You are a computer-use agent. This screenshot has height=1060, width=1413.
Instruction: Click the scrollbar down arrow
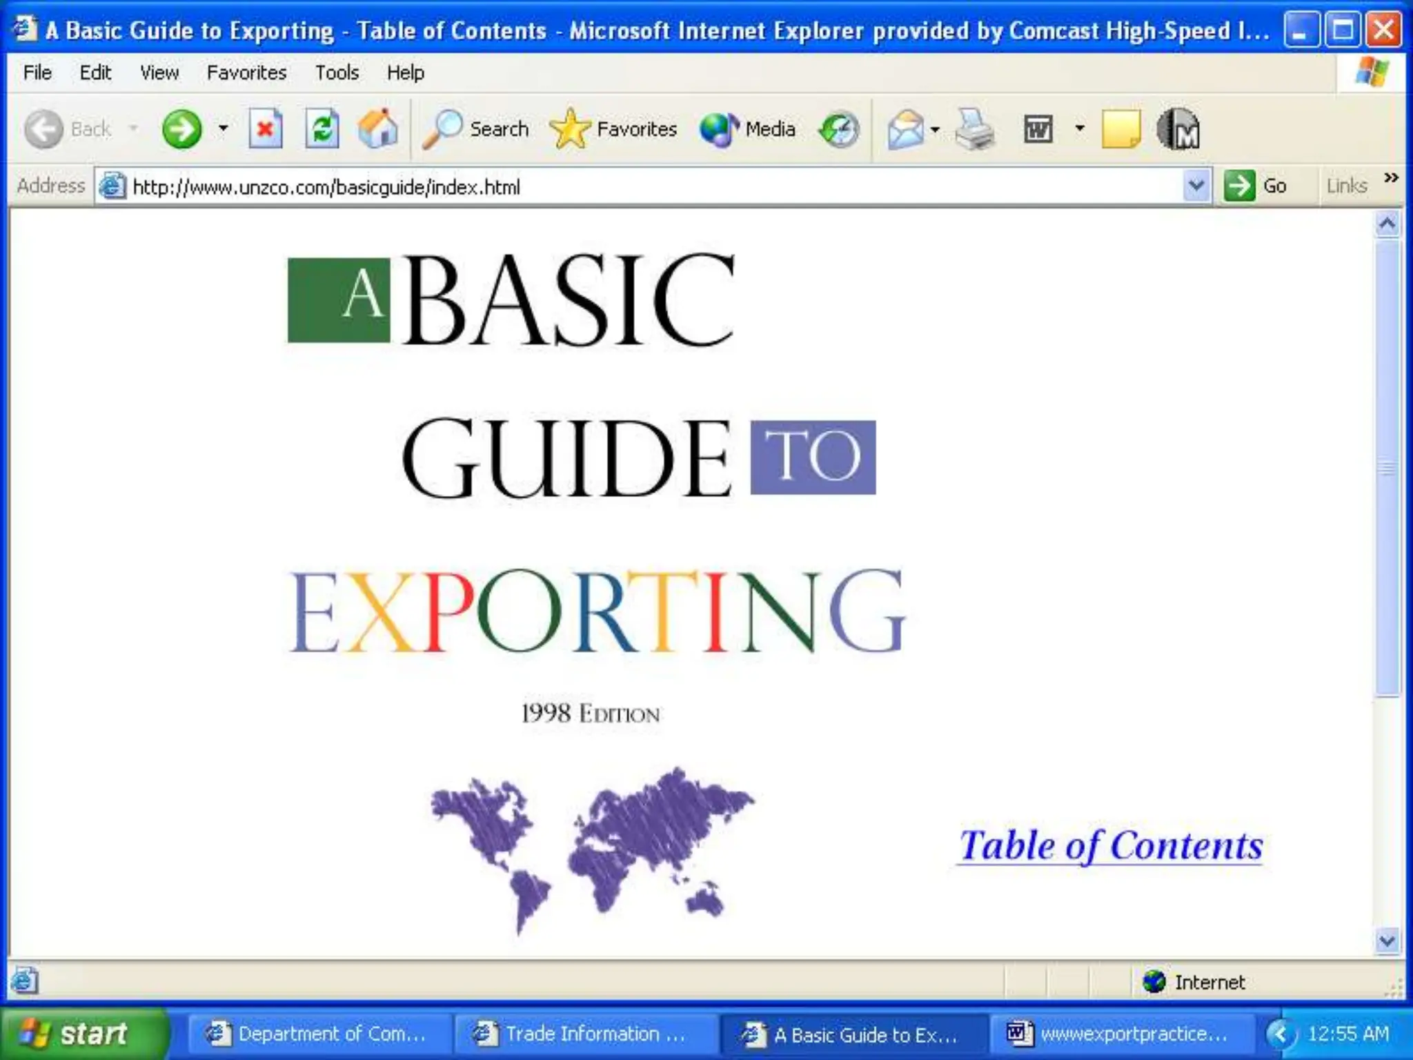coord(1387,941)
